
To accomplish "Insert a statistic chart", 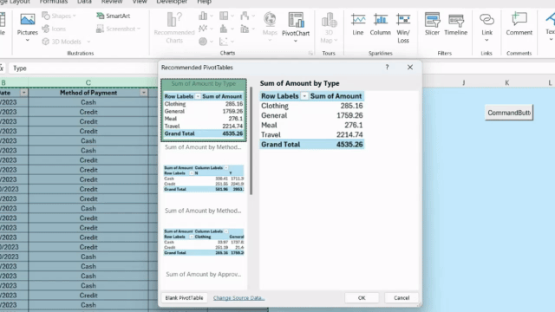I will click(226, 29).
